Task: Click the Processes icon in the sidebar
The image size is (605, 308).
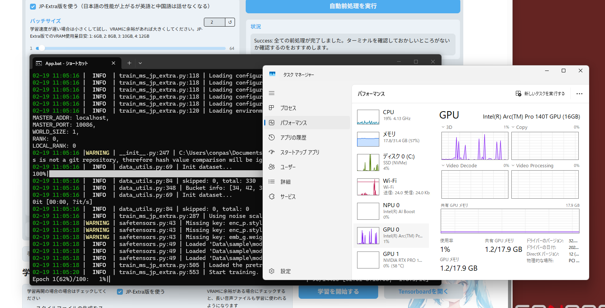Action: [x=272, y=108]
